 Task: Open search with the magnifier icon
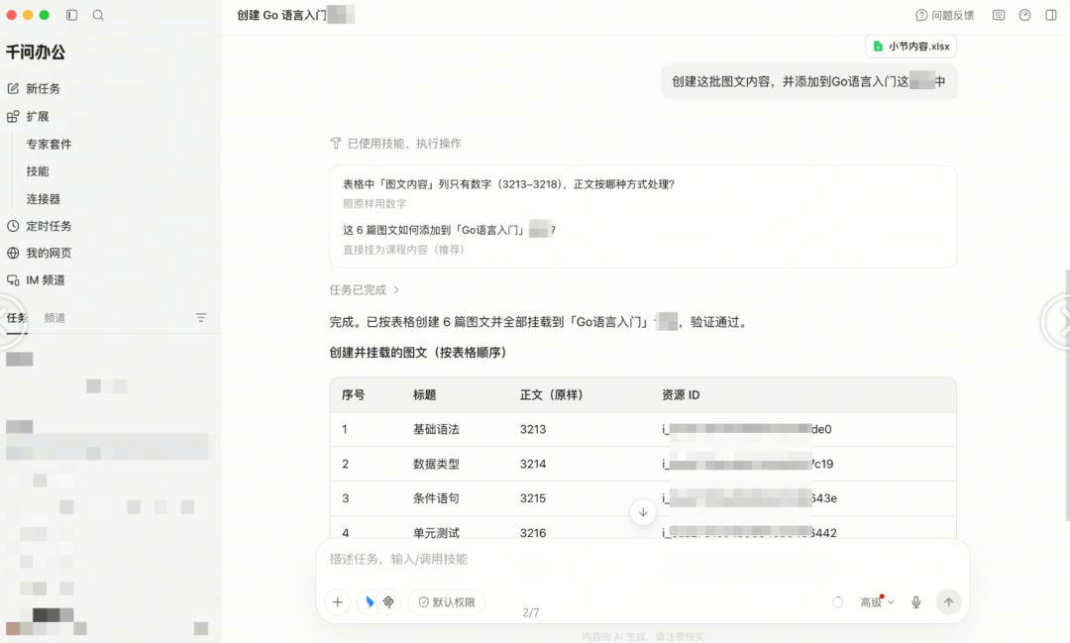coord(98,15)
